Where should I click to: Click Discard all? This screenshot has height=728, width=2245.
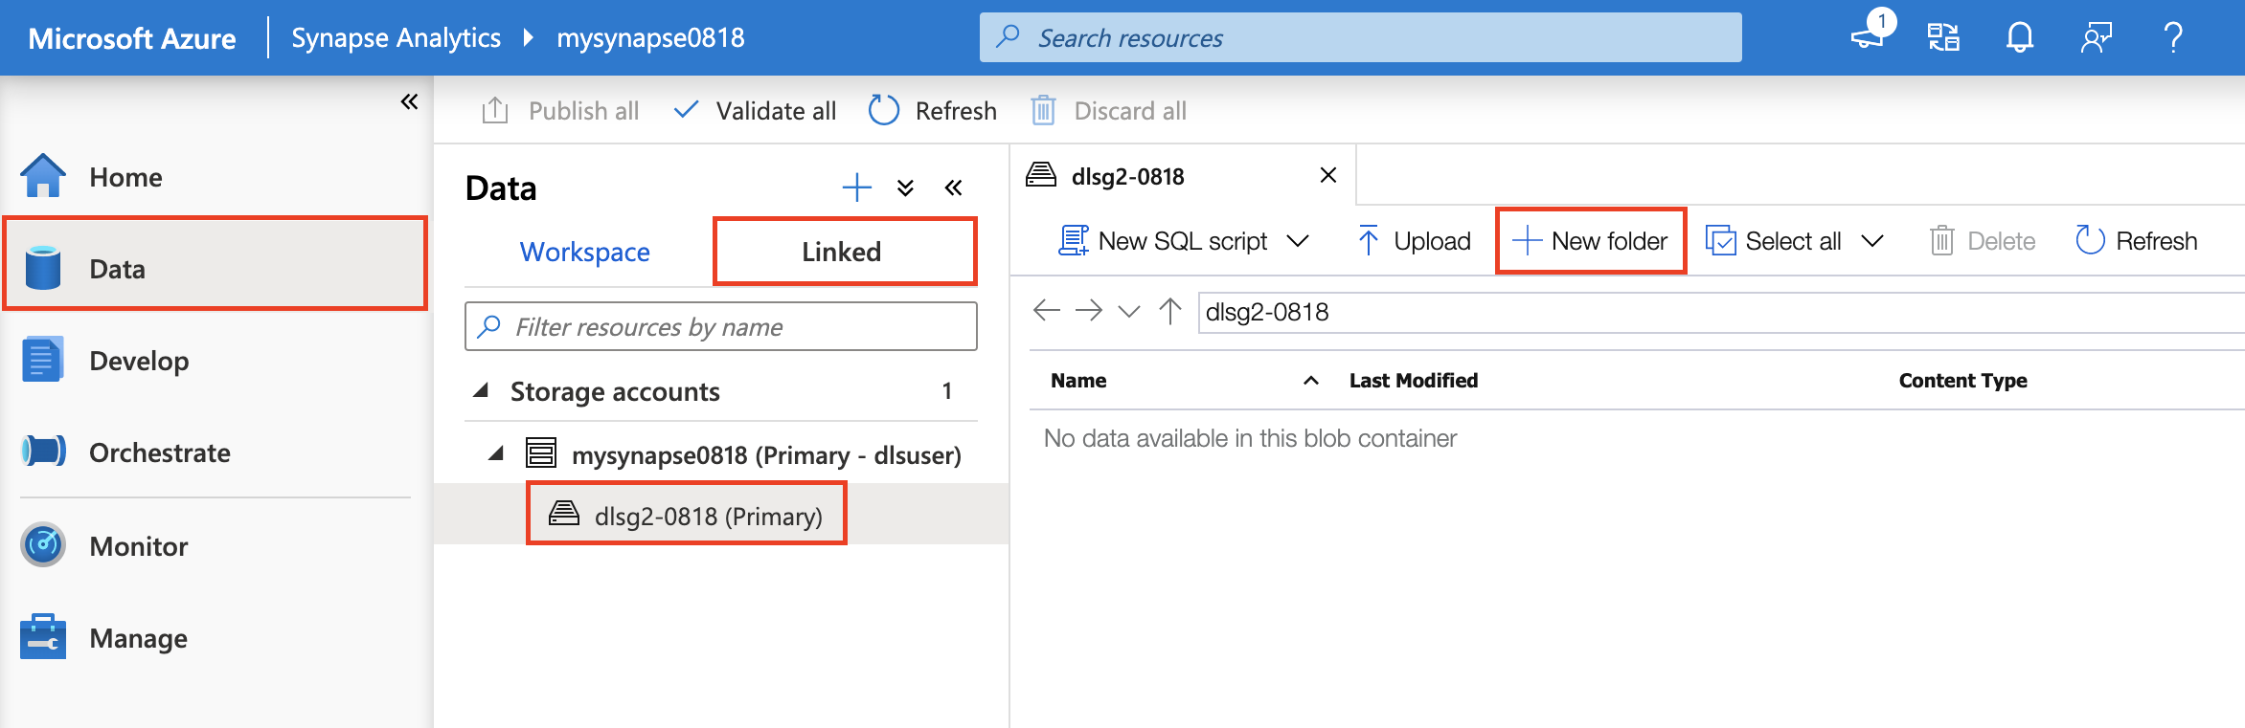(1109, 111)
